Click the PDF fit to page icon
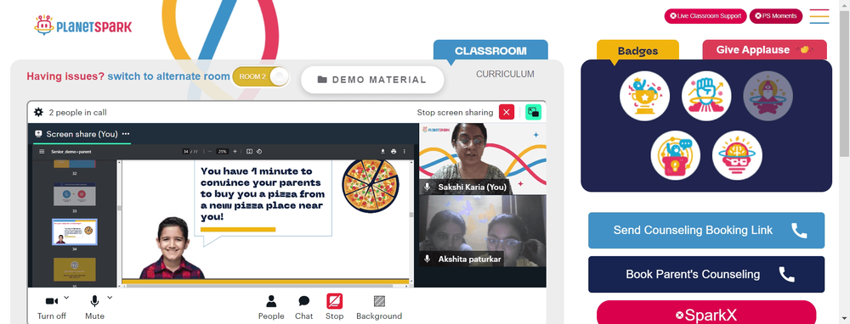The image size is (850, 324). pos(249,152)
